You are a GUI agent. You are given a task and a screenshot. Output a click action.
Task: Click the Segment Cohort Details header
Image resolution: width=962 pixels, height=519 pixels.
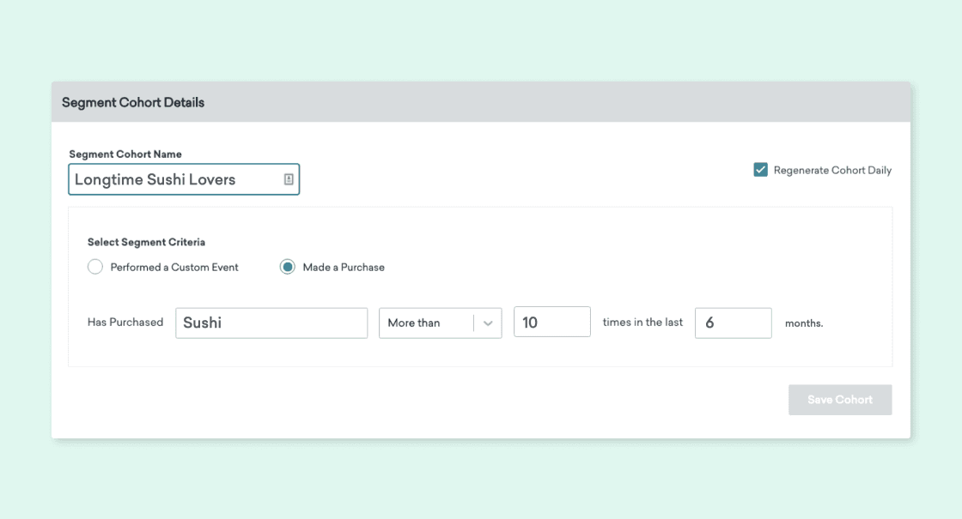pos(133,102)
